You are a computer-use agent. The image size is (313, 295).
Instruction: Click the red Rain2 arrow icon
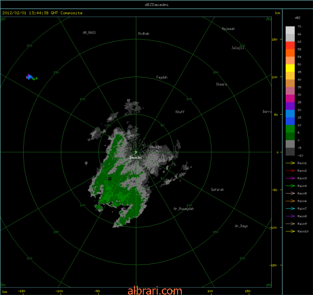pos(290,171)
